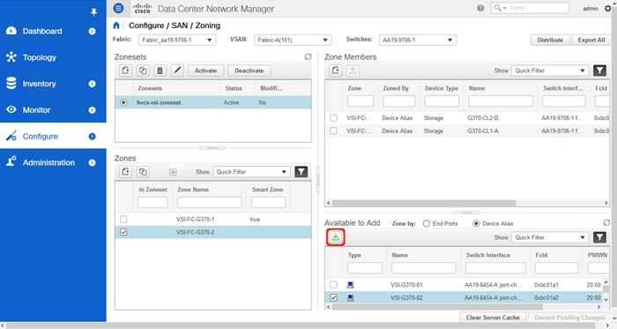
Task: Click the VSI-G370-01 host device icon
Action: click(350, 285)
